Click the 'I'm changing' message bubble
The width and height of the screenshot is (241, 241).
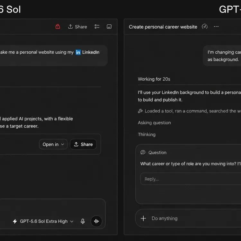click(222, 56)
